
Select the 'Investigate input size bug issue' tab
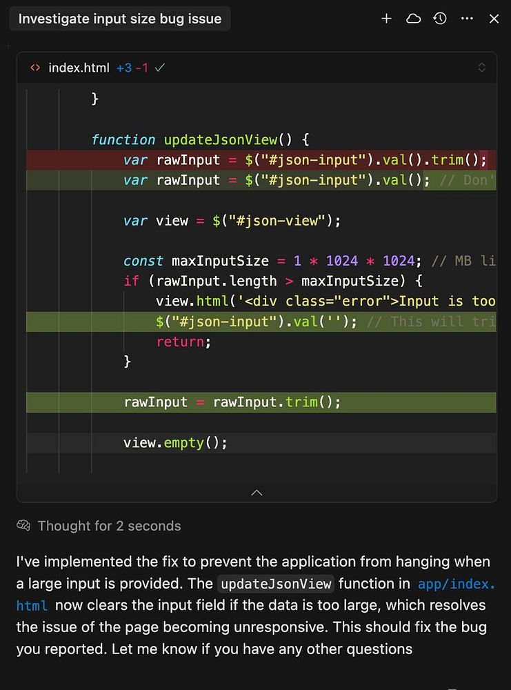point(120,19)
